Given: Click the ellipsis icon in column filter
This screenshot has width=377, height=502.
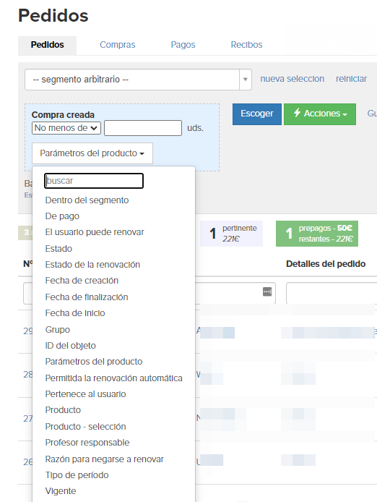Looking at the screenshot, I should [267, 292].
